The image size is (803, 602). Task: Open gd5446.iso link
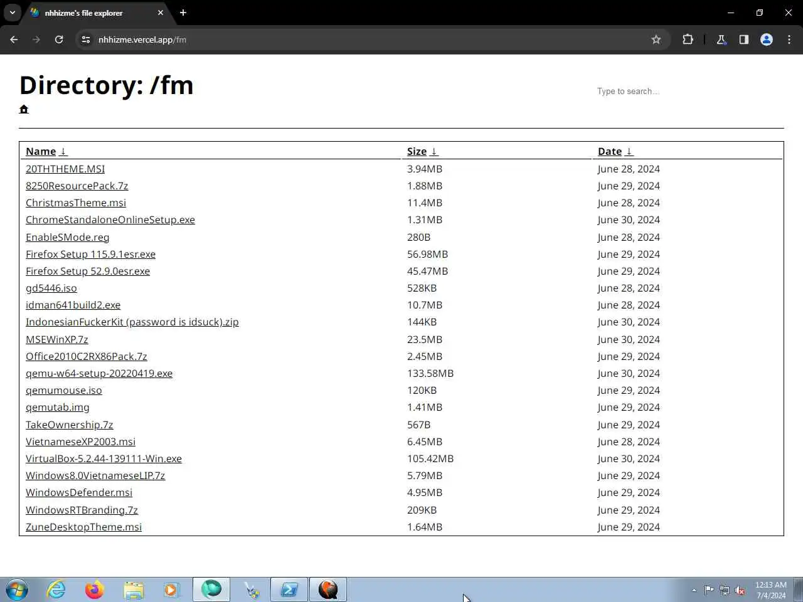pyautogui.click(x=51, y=288)
